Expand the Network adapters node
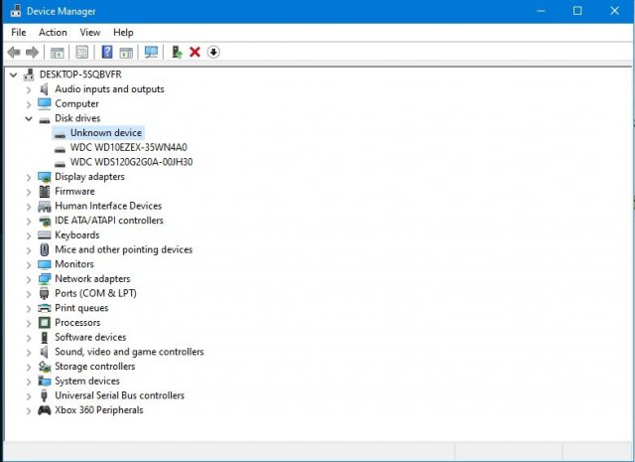 (29, 279)
